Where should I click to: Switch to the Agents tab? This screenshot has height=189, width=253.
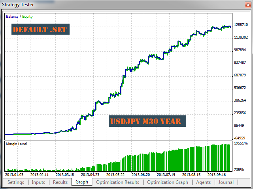tap(203, 182)
